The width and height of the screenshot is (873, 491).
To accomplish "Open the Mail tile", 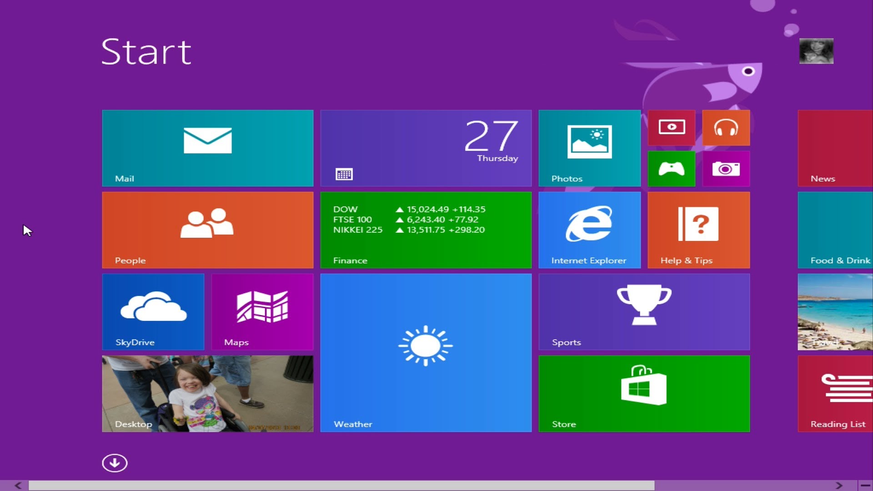I will tap(207, 148).
